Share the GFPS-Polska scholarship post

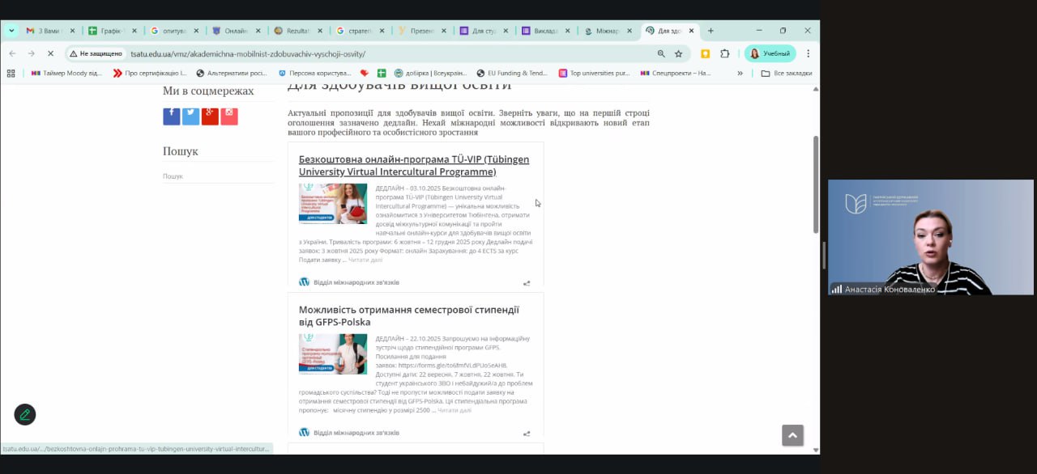pos(527,434)
